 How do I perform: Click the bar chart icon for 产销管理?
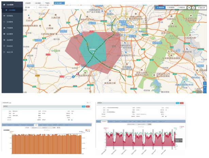pos(4,28)
